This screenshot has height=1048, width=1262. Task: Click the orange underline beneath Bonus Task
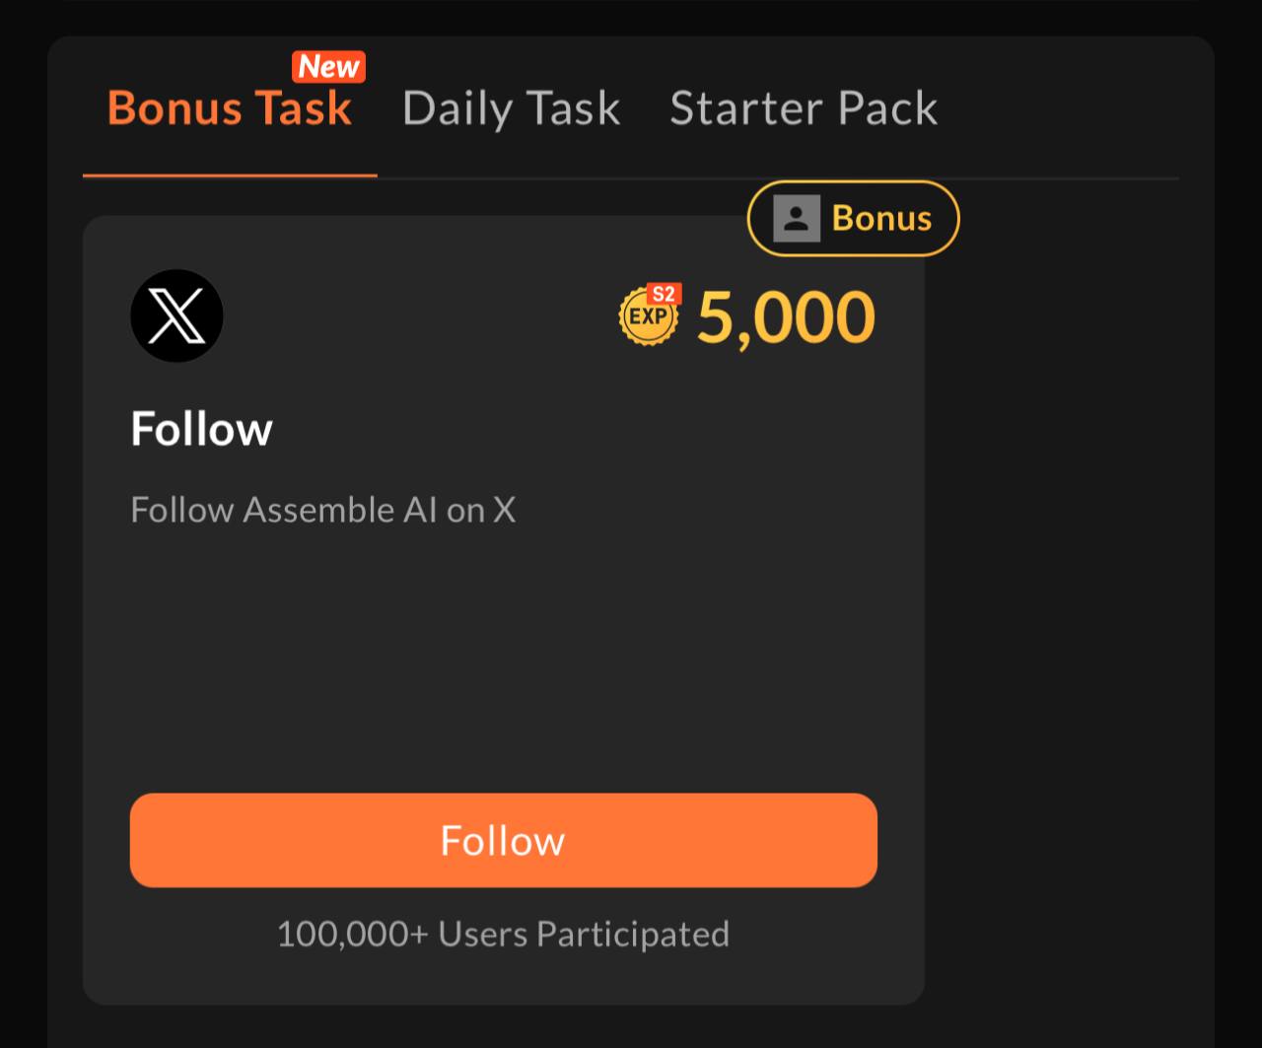(x=229, y=175)
